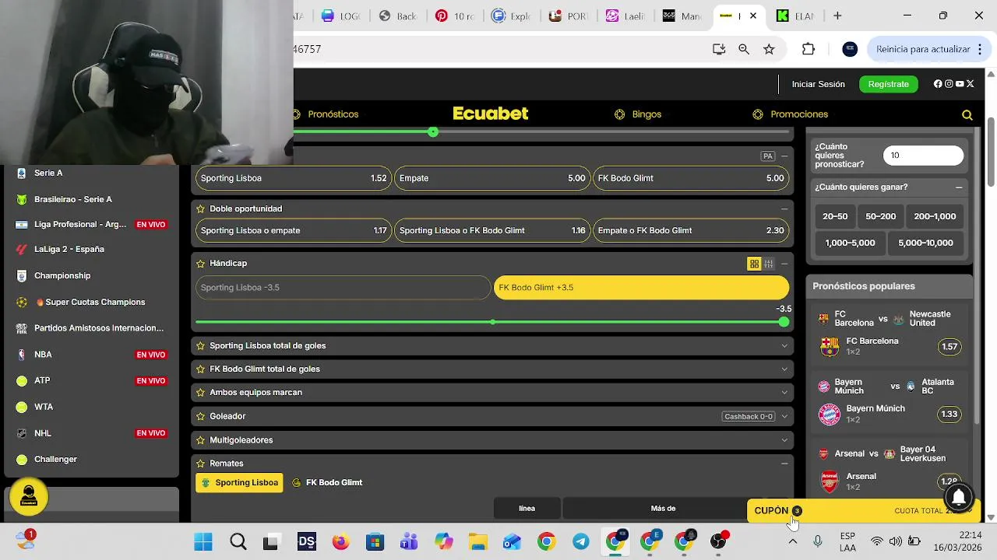
Task: Open the Facebook social icon
Action: click(x=938, y=84)
